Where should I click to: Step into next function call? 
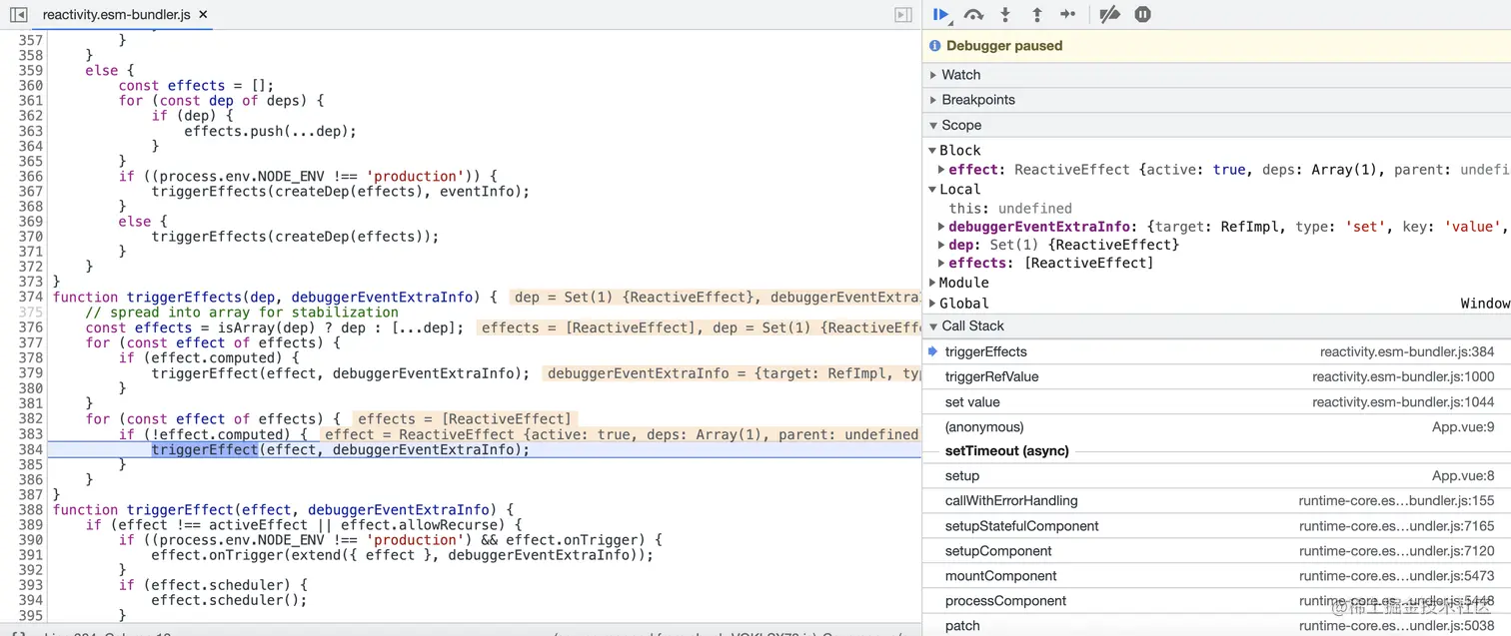coord(1005,15)
